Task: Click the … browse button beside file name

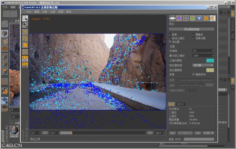Action: pyautogui.click(x=210, y=85)
